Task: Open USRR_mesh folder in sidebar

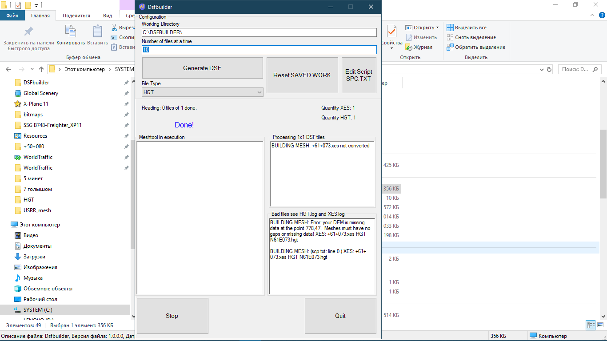Action: tap(37, 210)
